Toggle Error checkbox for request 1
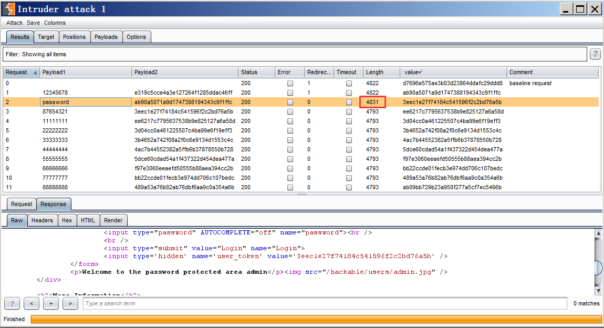This screenshot has height=328, width=604. 290,93
